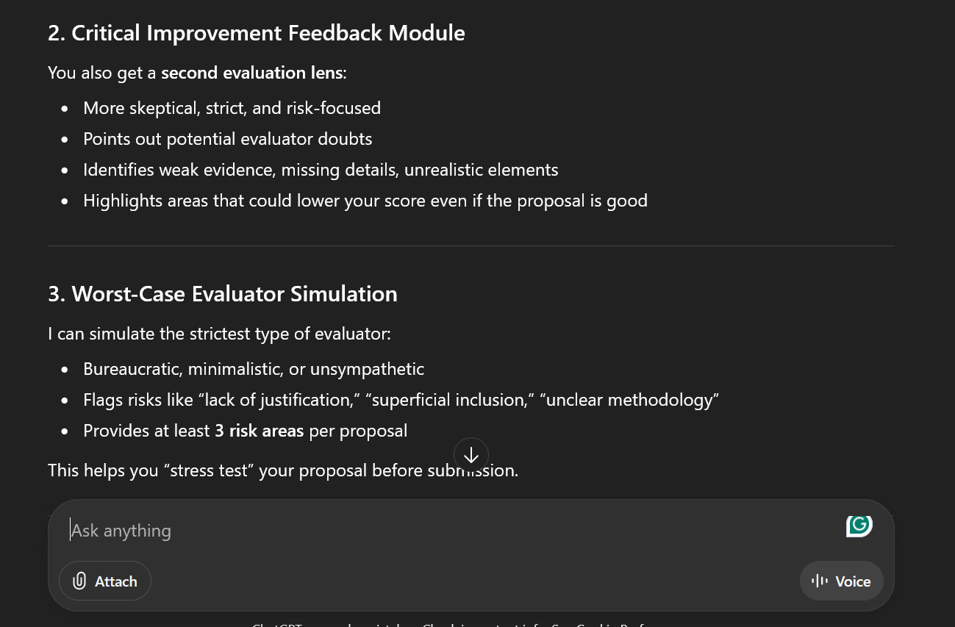Click the scroll-to-bottom down arrow button
955x627 pixels.
tap(471, 455)
